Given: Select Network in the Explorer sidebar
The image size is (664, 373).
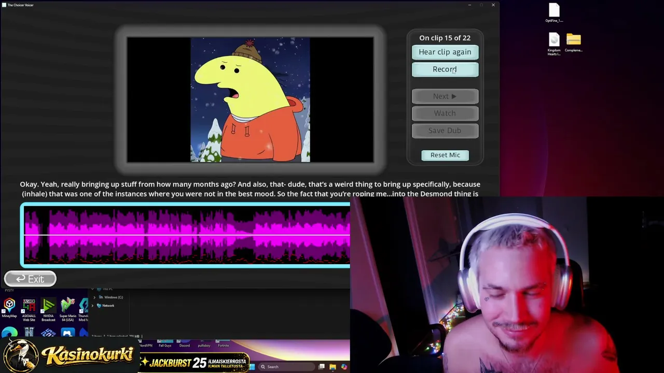Looking at the screenshot, I should pos(105,306).
